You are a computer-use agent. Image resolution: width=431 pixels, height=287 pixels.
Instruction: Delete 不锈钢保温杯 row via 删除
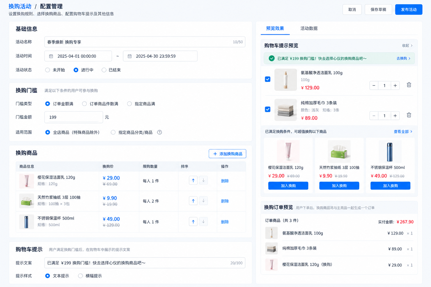(225, 222)
